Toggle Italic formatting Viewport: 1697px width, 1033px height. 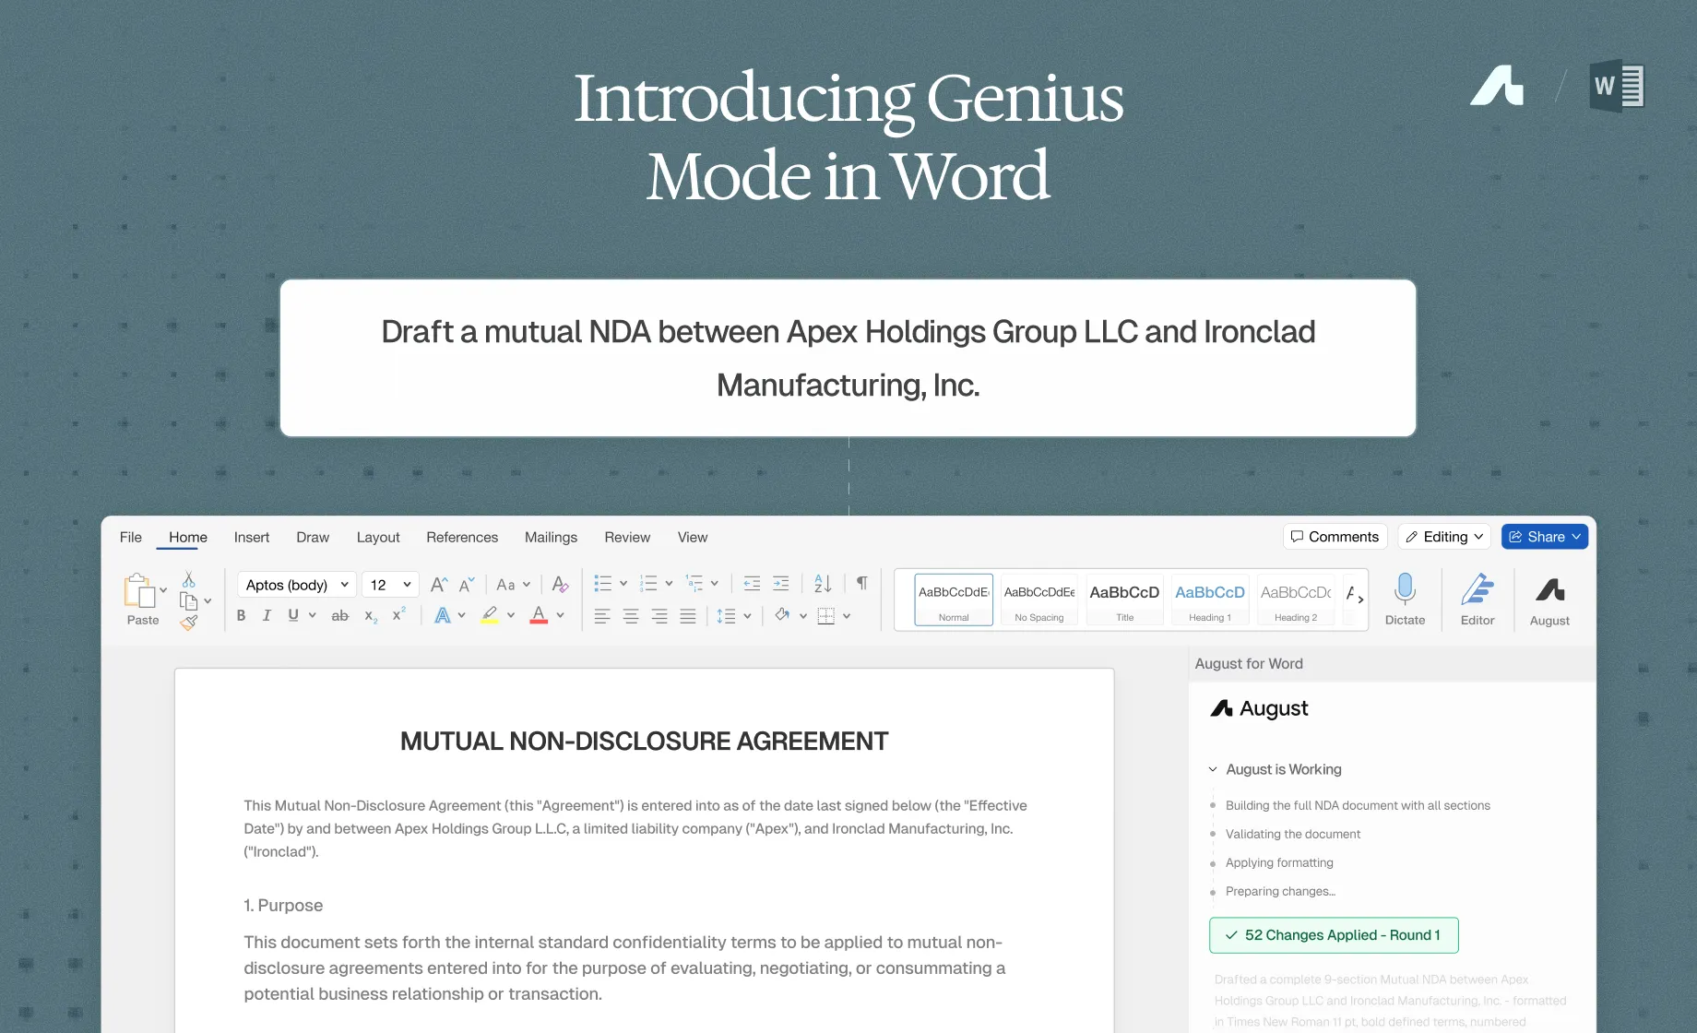click(x=267, y=615)
